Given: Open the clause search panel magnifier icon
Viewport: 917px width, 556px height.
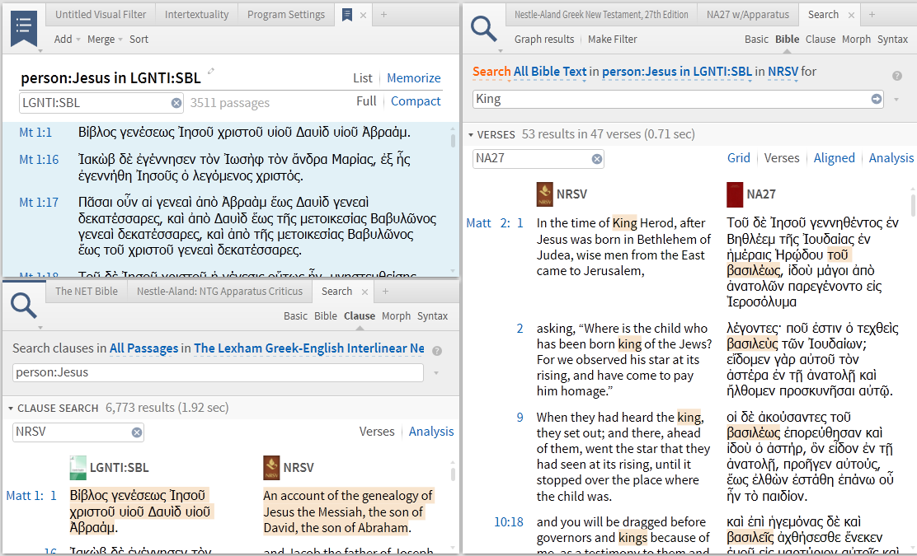Looking at the screenshot, I should click(x=24, y=305).
